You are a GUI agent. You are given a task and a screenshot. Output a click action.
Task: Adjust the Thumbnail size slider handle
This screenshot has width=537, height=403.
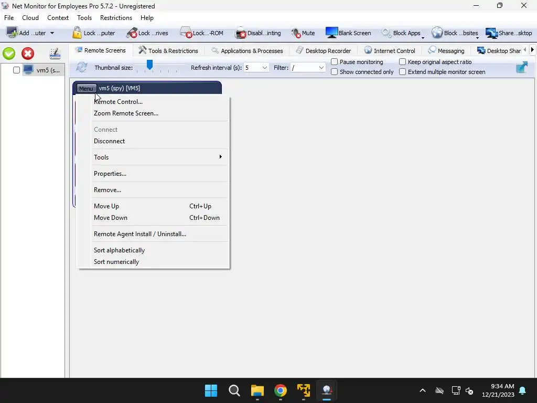[x=149, y=65]
